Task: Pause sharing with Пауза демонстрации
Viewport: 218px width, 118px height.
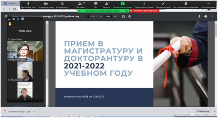Action: click(144, 4)
